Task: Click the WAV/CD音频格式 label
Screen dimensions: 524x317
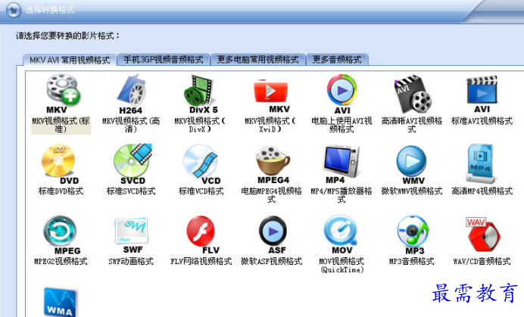Action: coord(482,261)
